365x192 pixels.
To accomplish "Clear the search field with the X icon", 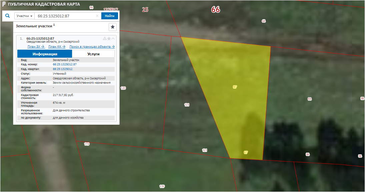I will click(x=97, y=16).
